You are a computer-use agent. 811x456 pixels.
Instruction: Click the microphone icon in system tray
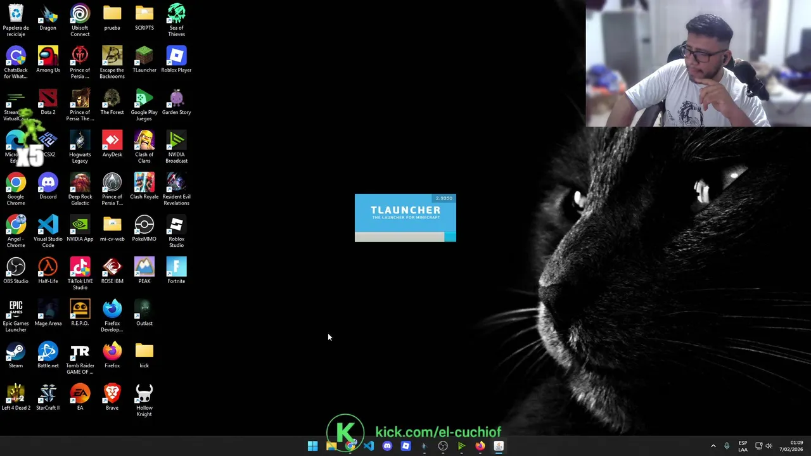point(727,446)
